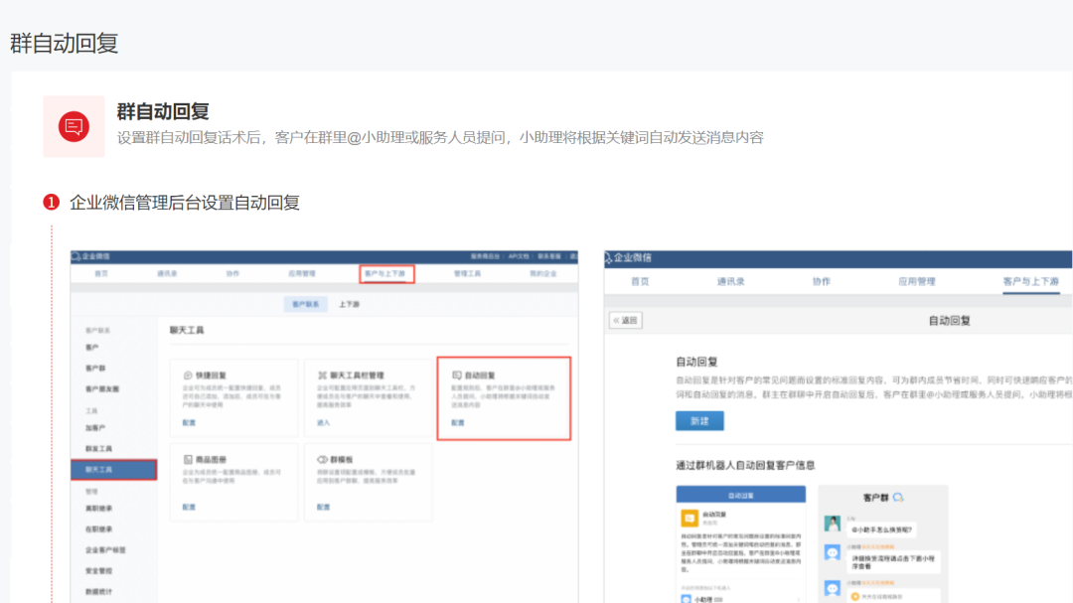Click the yellow 自动回复 icon in the preview

click(689, 519)
